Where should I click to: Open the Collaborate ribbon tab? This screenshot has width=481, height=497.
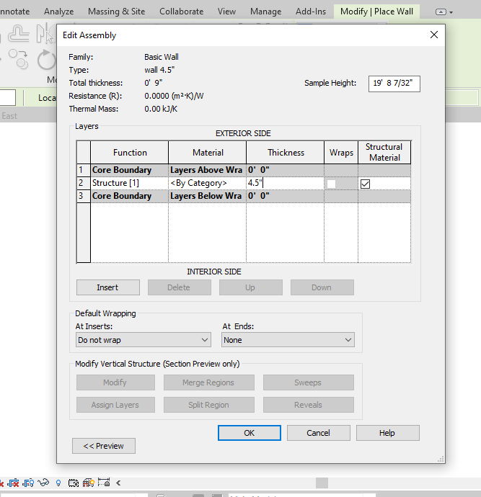pyautogui.click(x=181, y=12)
